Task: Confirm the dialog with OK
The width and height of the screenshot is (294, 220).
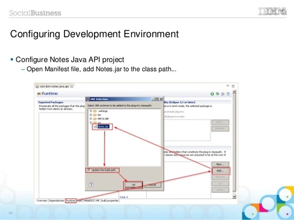Action: (x=133, y=185)
